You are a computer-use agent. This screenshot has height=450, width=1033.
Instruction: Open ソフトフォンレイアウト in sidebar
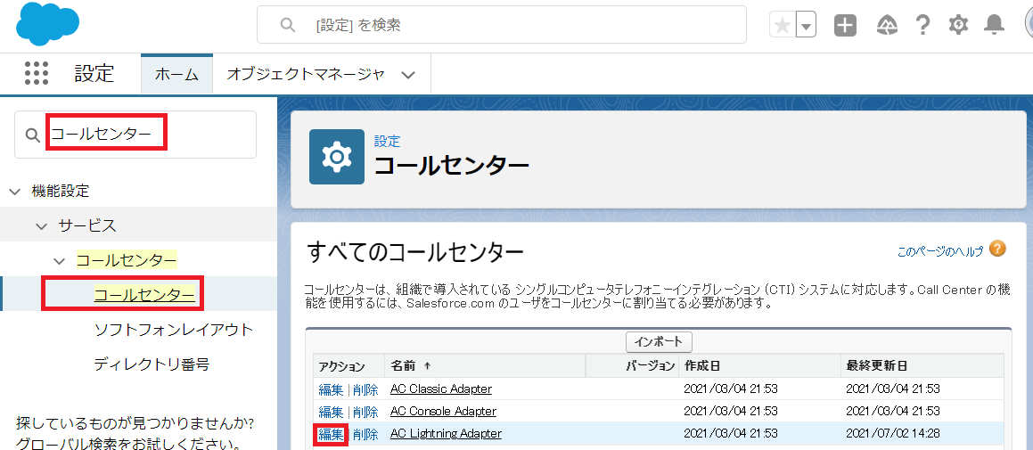(x=174, y=329)
